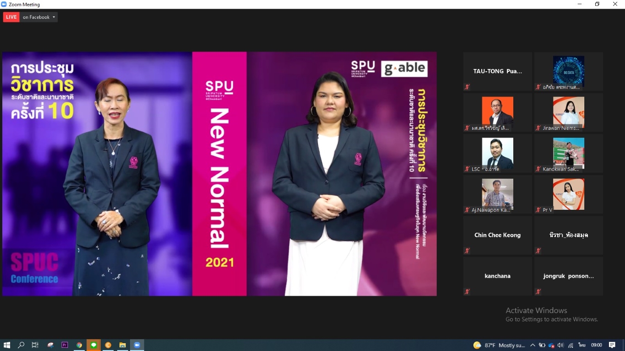
Task: Click the Zoom Meeting title bar icon
Action: click(x=4, y=4)
